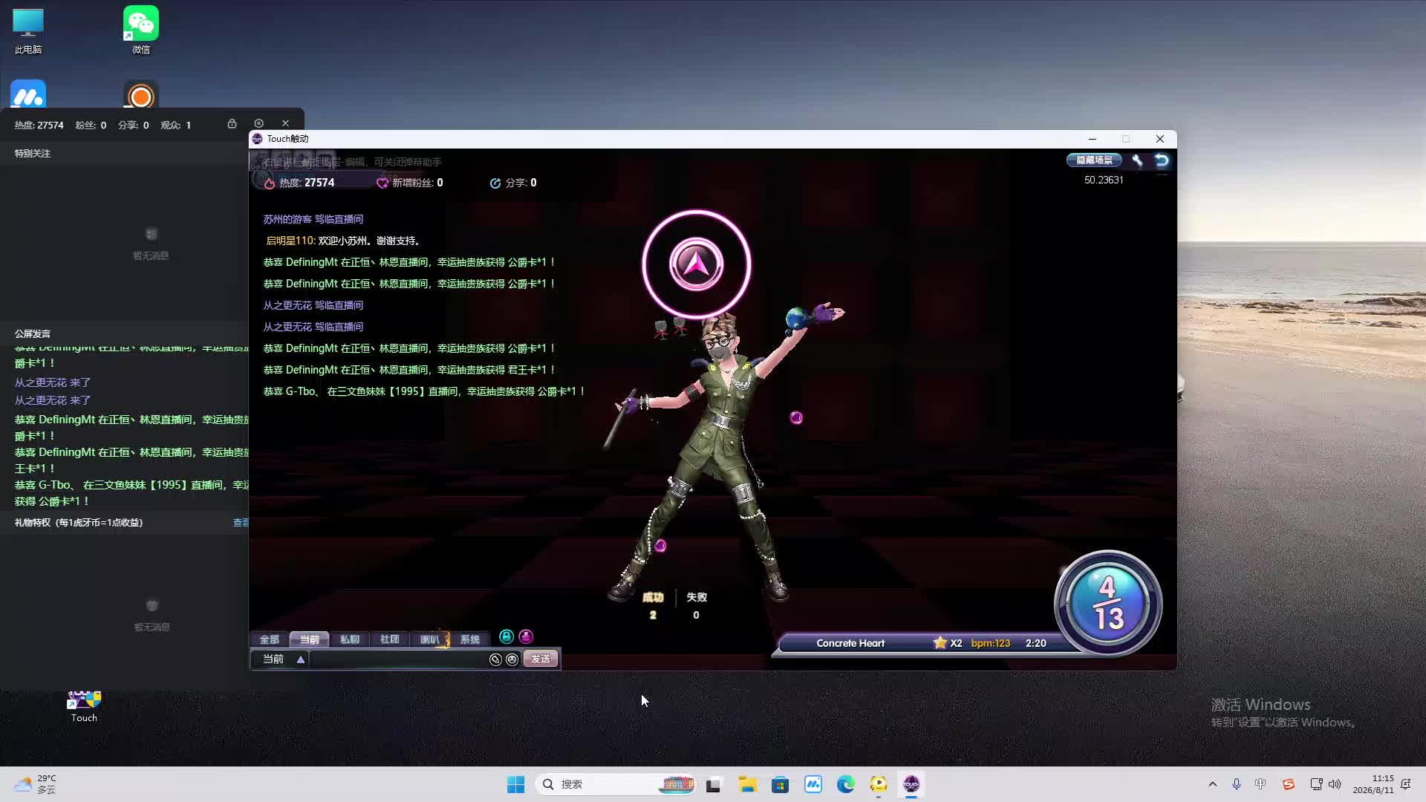Viewport: 1426px width, 802px height.
Task: Click the pink round icon beside chat lock
Action: pyautogui.click(x=526, y=636)
